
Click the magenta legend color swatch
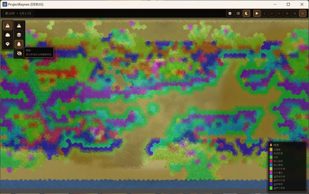coord(271,173)
